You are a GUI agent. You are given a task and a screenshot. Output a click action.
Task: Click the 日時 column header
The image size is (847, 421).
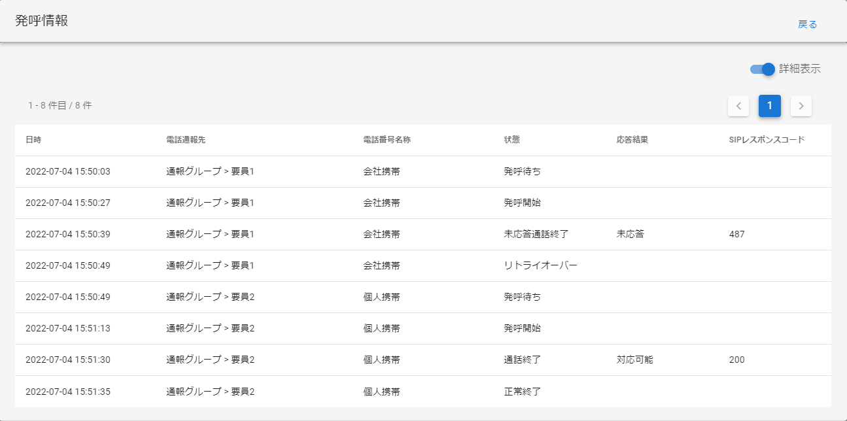coord(33,140)
